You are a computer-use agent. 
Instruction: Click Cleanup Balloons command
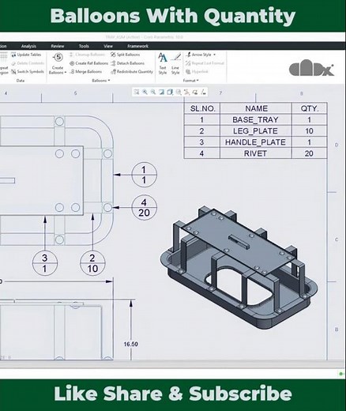[87, 55]
